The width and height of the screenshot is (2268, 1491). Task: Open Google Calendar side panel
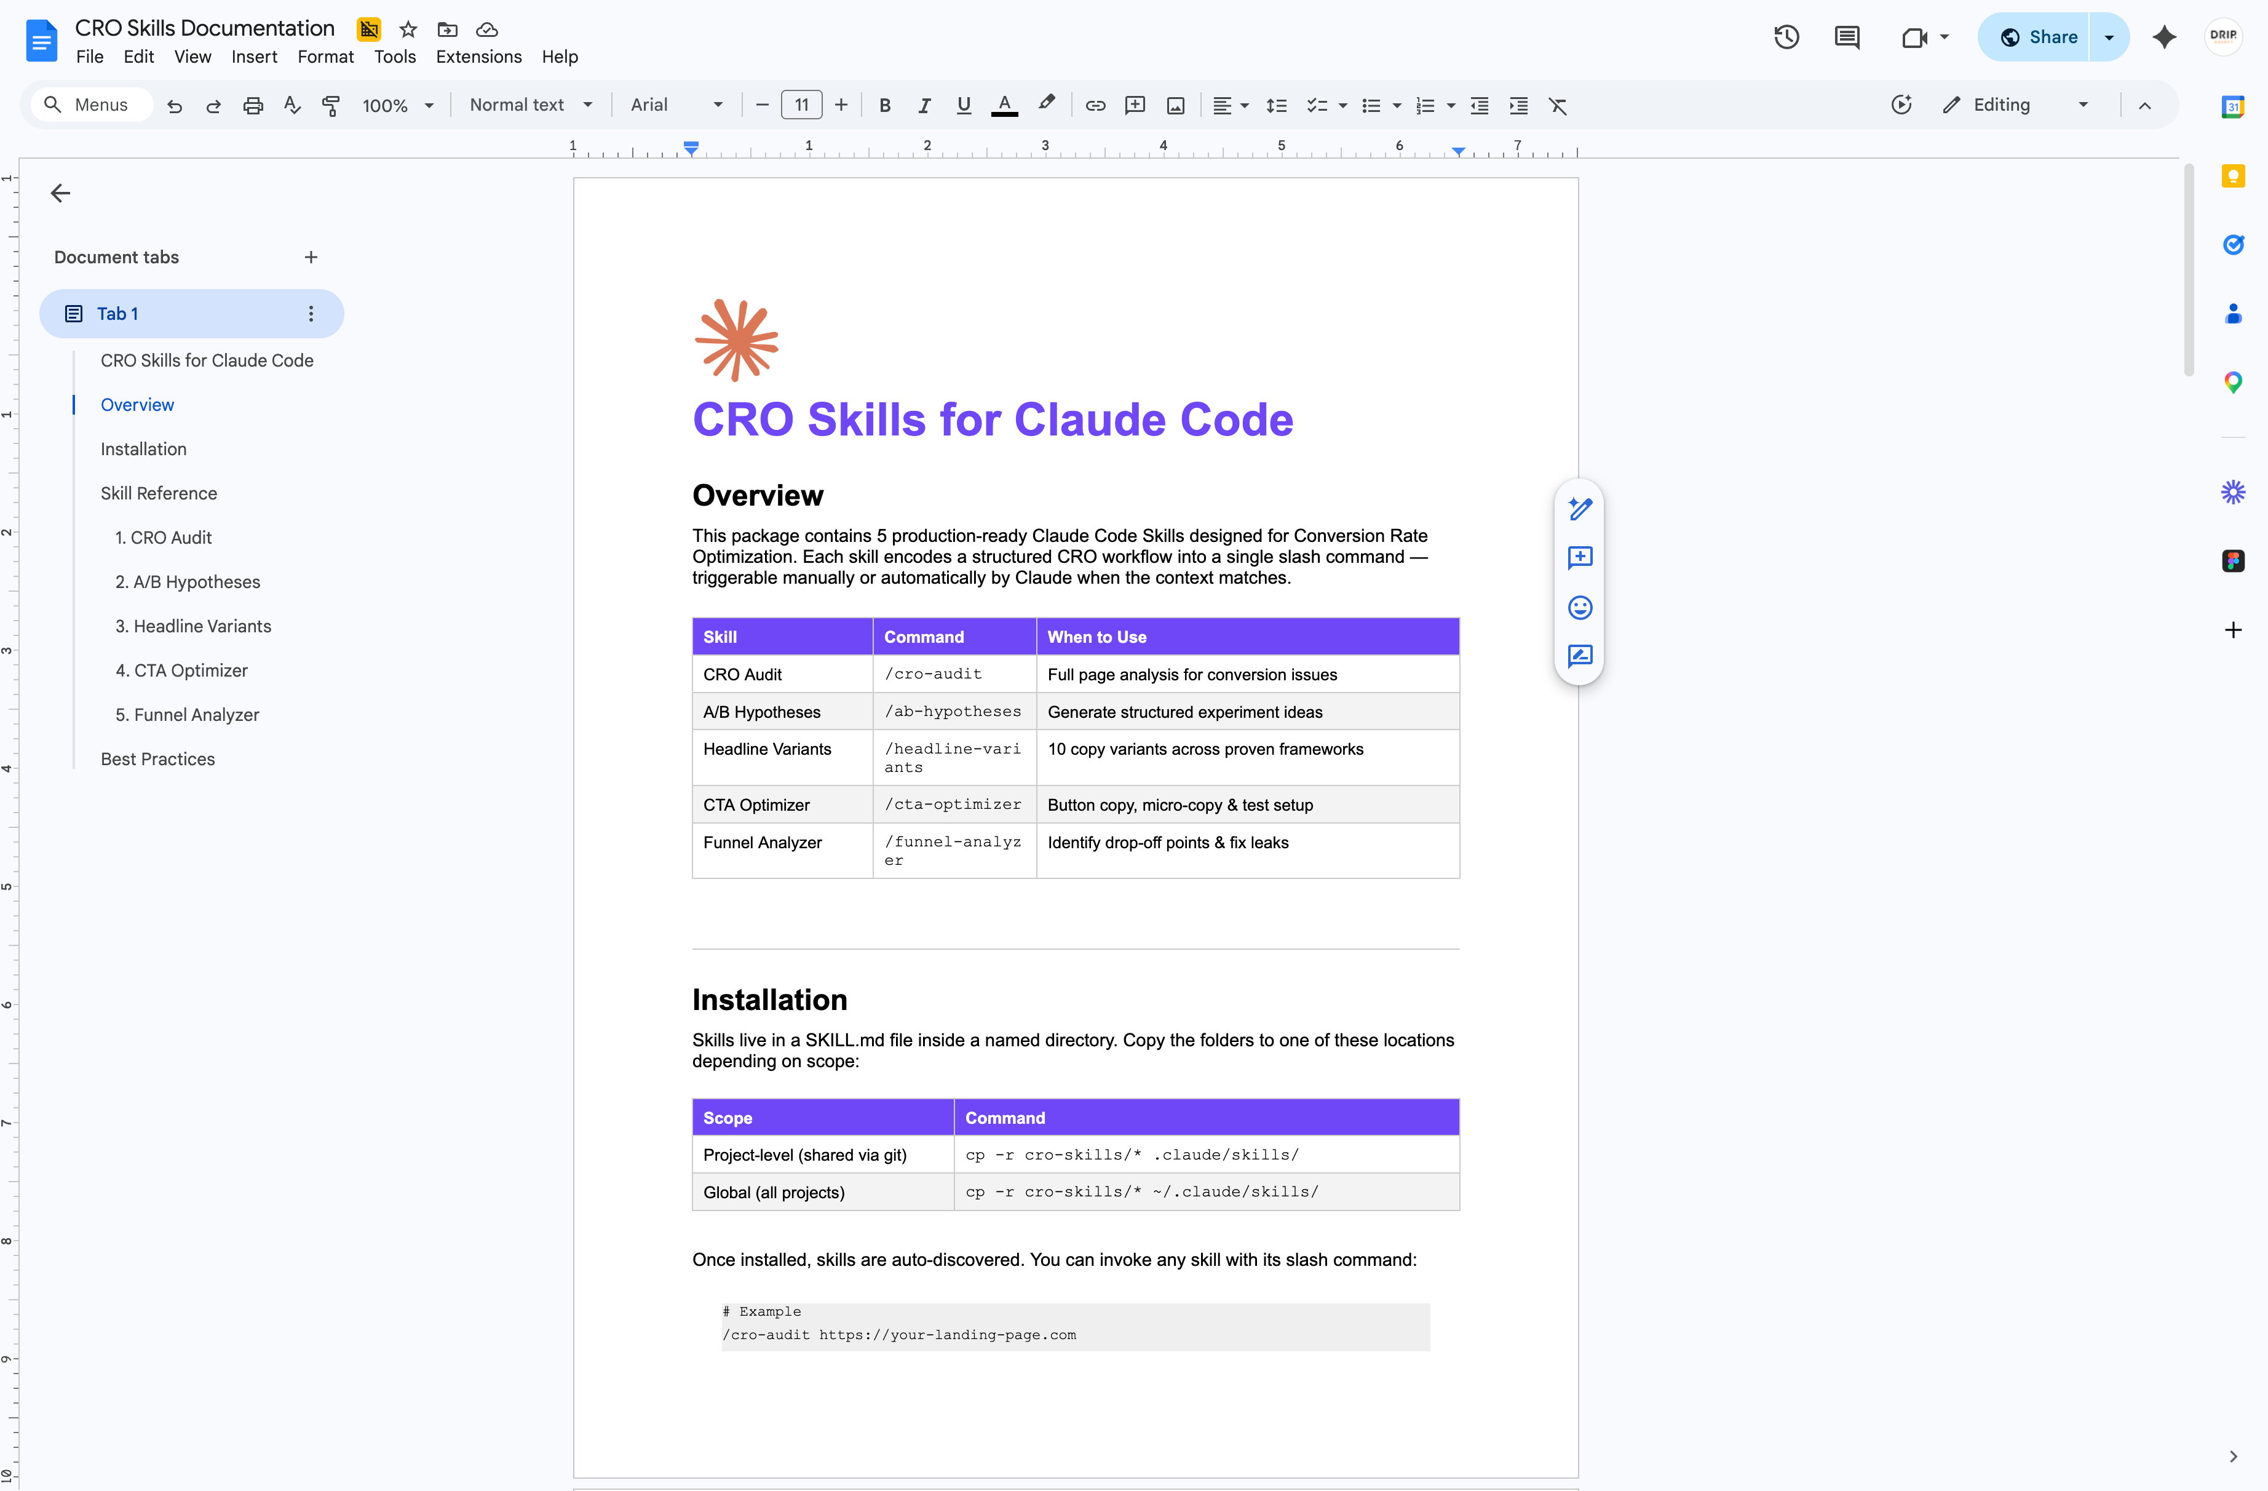(2233, 107)
